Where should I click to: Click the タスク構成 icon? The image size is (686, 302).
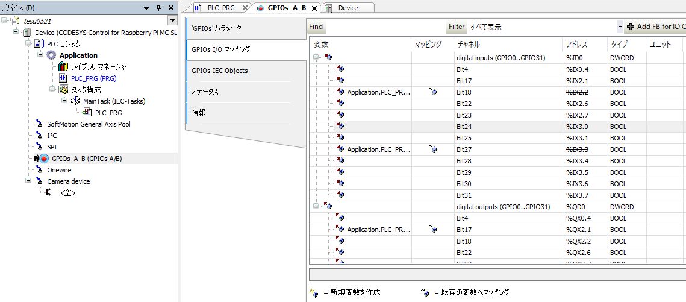[x=63, y=90]
